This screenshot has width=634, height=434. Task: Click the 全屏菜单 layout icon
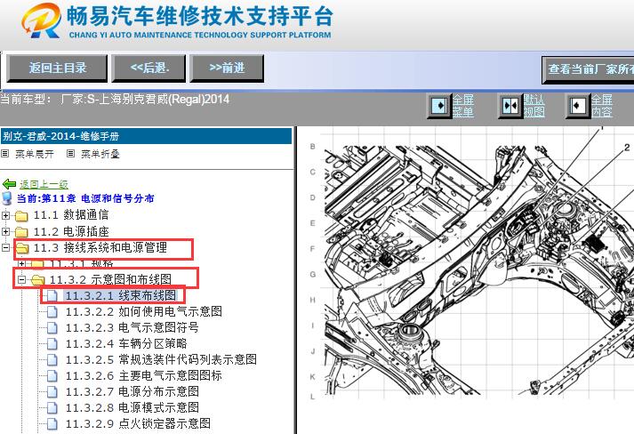(x=439, y=106)
